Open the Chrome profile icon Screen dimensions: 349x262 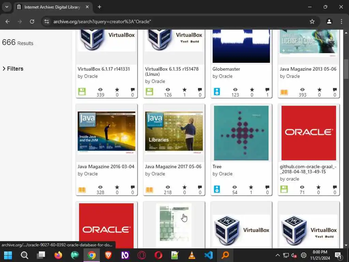pyautogui.click(x=329, y=21)
